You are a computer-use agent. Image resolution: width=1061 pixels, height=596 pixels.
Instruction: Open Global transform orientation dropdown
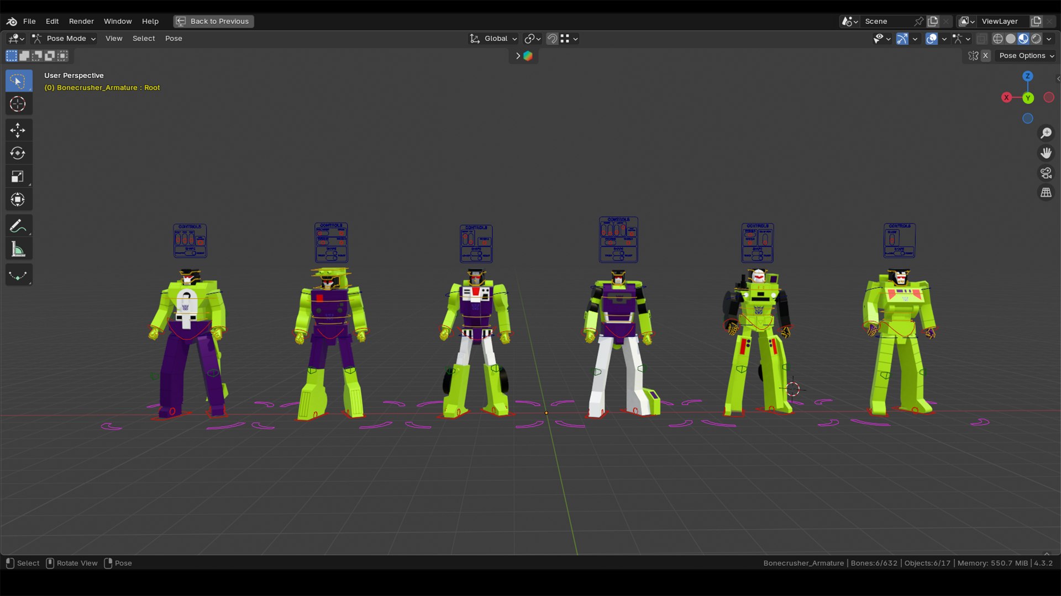coord(493,39)
